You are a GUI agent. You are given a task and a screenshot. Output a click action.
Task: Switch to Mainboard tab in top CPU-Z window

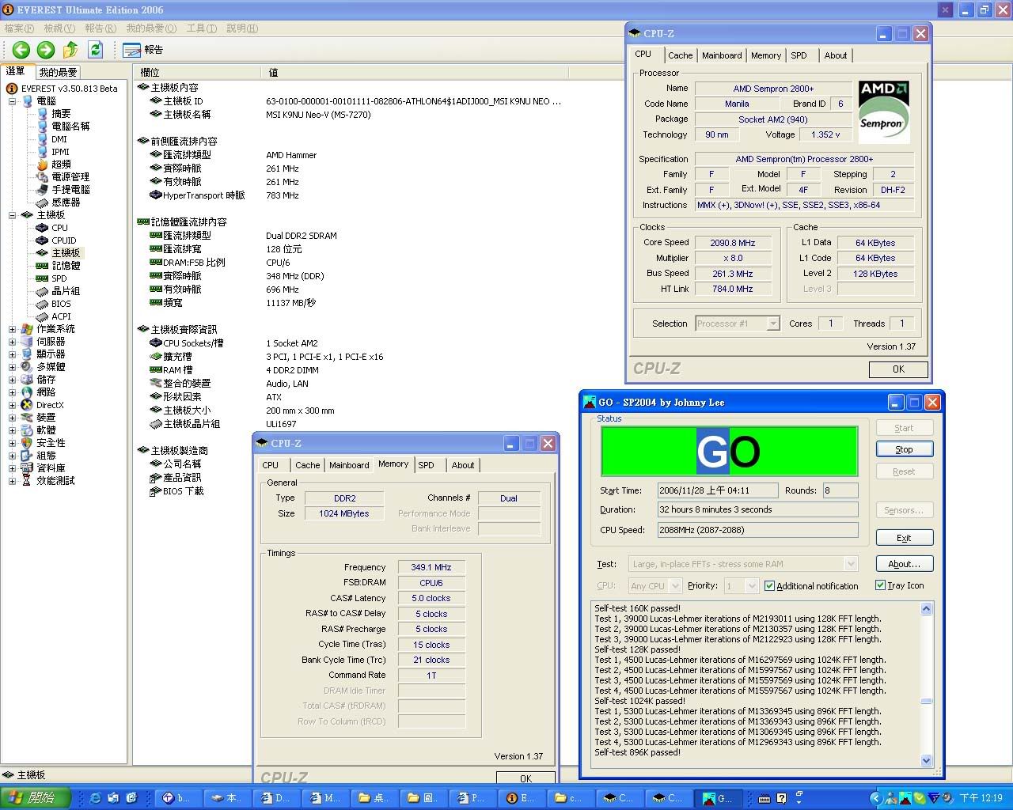tap(722, 55)
